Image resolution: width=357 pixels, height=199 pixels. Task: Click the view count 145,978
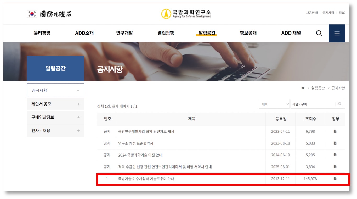pyautogui.click(x=310, y=179)
